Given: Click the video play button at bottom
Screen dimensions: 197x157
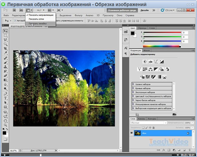Looking at the screenshot, I should coord(5,155).
